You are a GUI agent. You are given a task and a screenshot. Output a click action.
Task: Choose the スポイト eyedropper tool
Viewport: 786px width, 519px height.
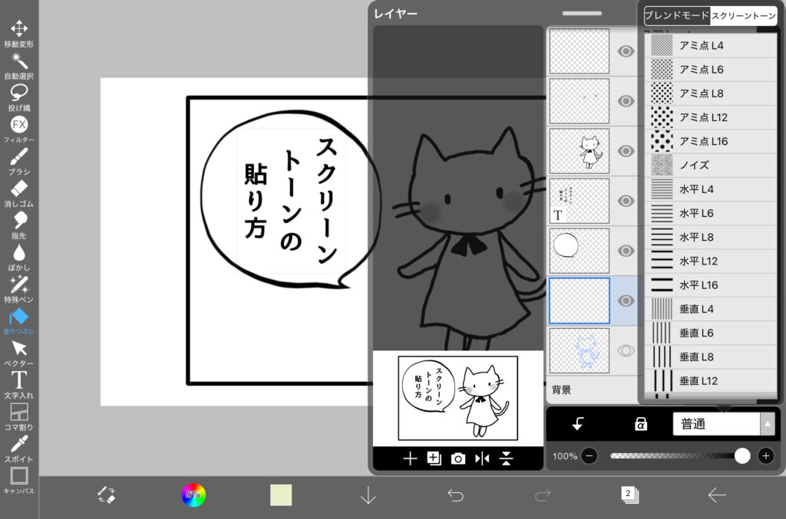click(x=18, y=446)
